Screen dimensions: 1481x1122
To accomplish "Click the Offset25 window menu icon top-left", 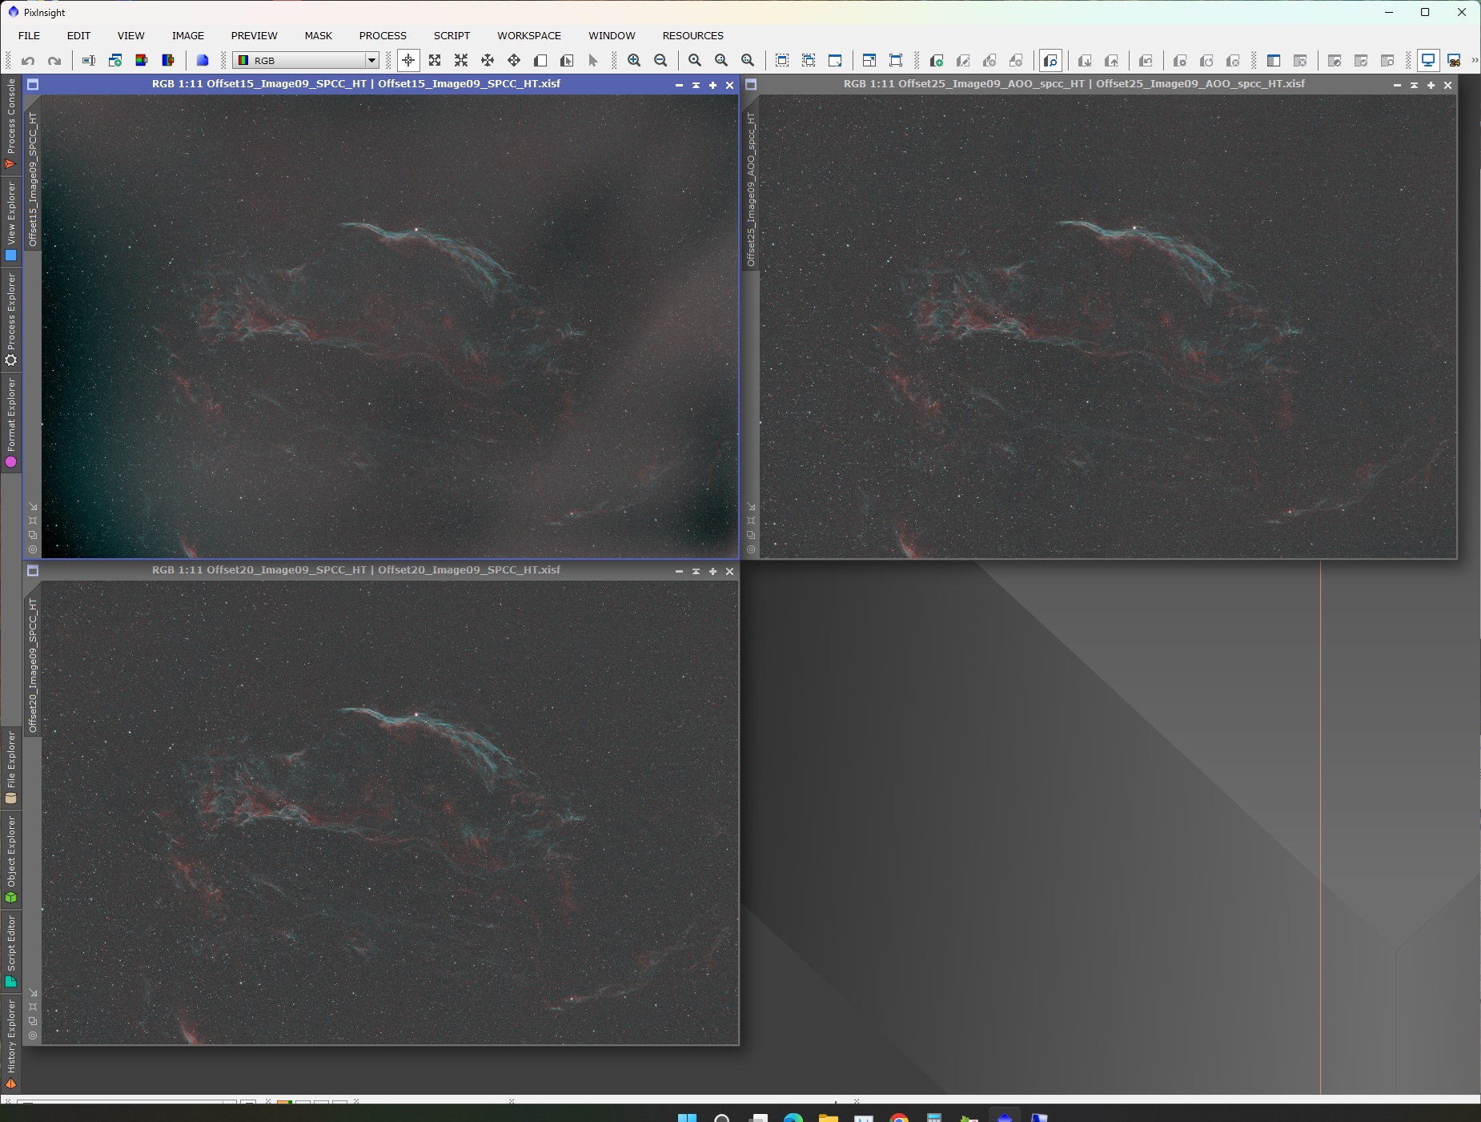I will 751,84.
